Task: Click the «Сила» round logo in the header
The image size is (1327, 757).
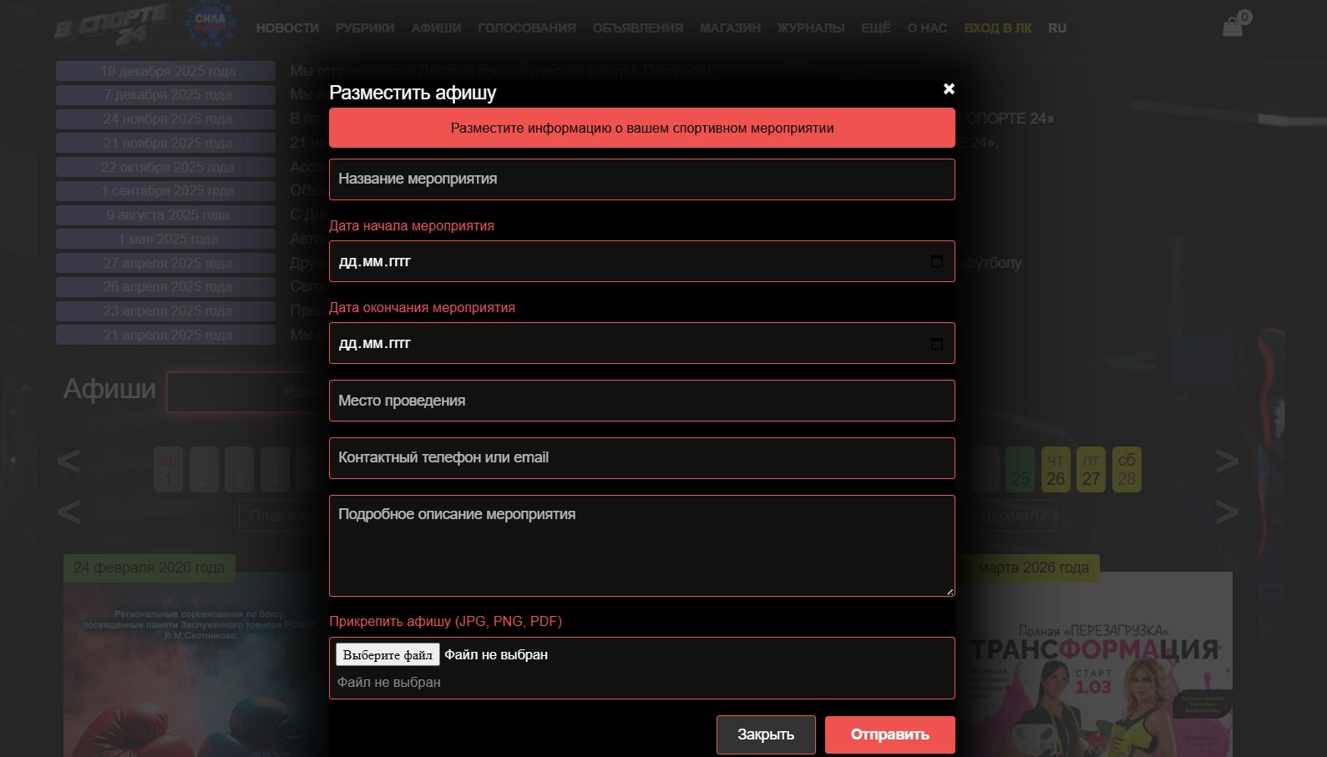Action: coord(210,25)
